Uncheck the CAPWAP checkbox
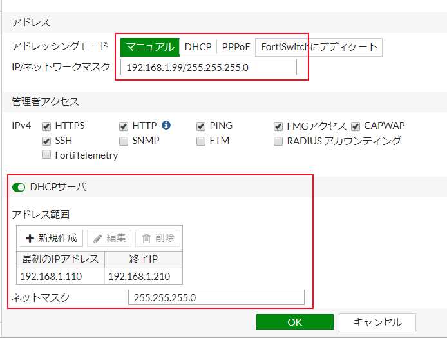This screenshot has height=338, width=447. point(356,126)
